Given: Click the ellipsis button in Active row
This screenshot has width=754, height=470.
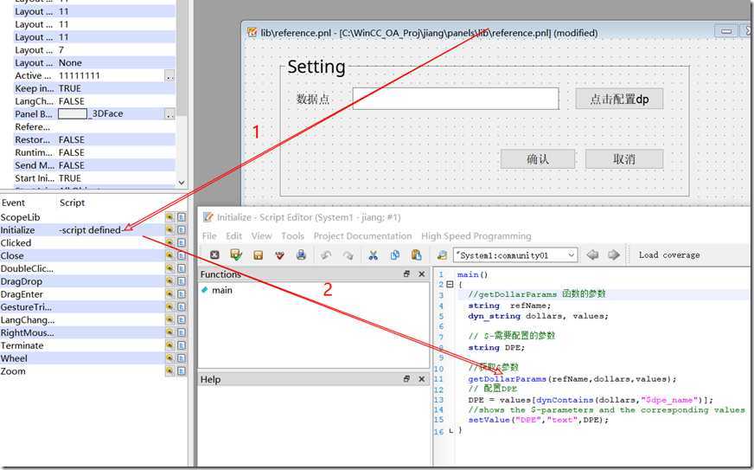Looking at the screenshot, I should 169,76.
